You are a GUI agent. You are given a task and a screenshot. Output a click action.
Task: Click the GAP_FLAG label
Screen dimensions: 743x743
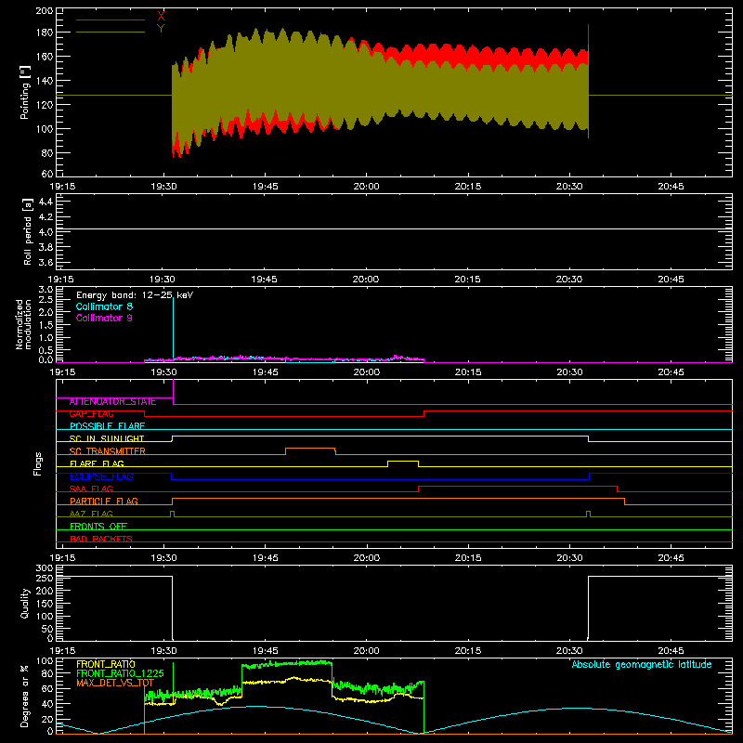click(91, 413)
